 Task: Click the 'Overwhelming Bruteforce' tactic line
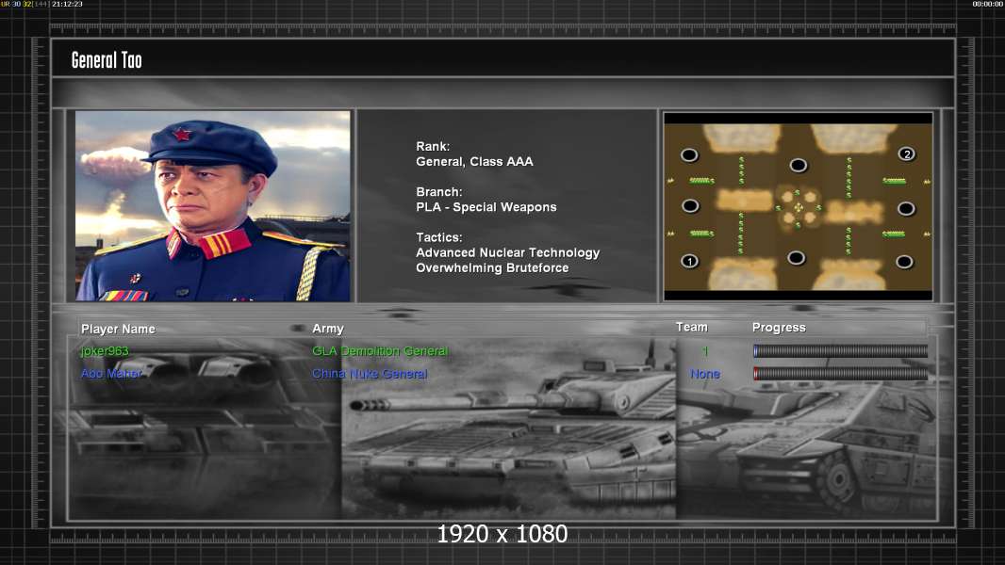click(x=492, y=268)
